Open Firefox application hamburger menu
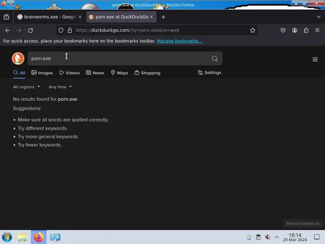The width and height of the screenshot is (325, 244). coord(317,30)
